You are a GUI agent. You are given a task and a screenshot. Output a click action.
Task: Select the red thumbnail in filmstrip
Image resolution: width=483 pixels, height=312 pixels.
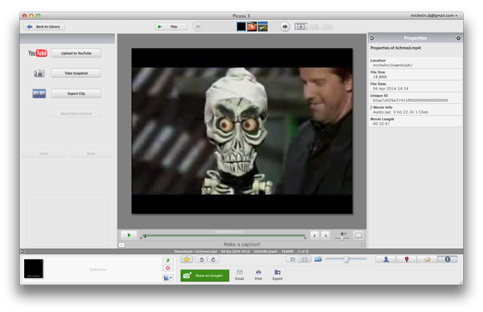point(252,27)
